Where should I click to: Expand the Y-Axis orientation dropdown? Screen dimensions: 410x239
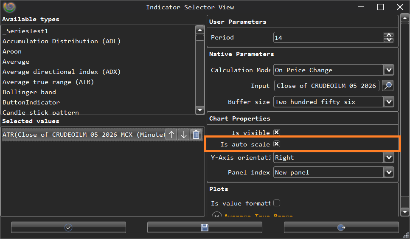388,157
